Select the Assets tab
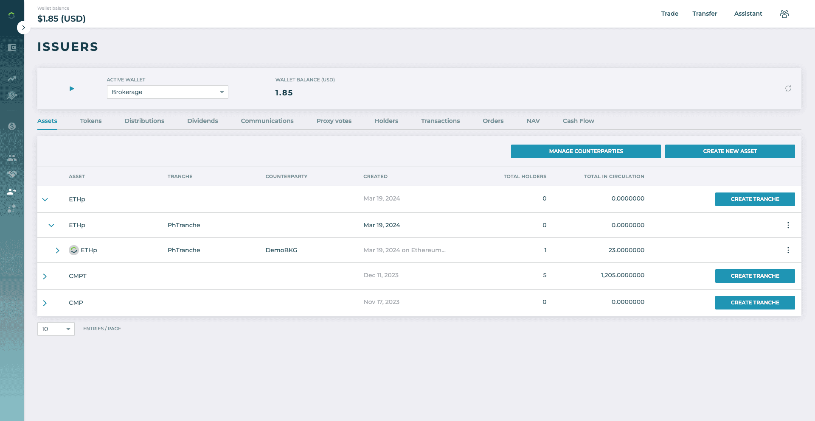Viewport: 815px width, 421px height. 47,121
